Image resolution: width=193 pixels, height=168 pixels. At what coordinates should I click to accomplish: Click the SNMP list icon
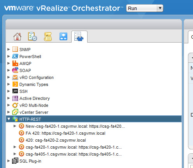point(15,49)
